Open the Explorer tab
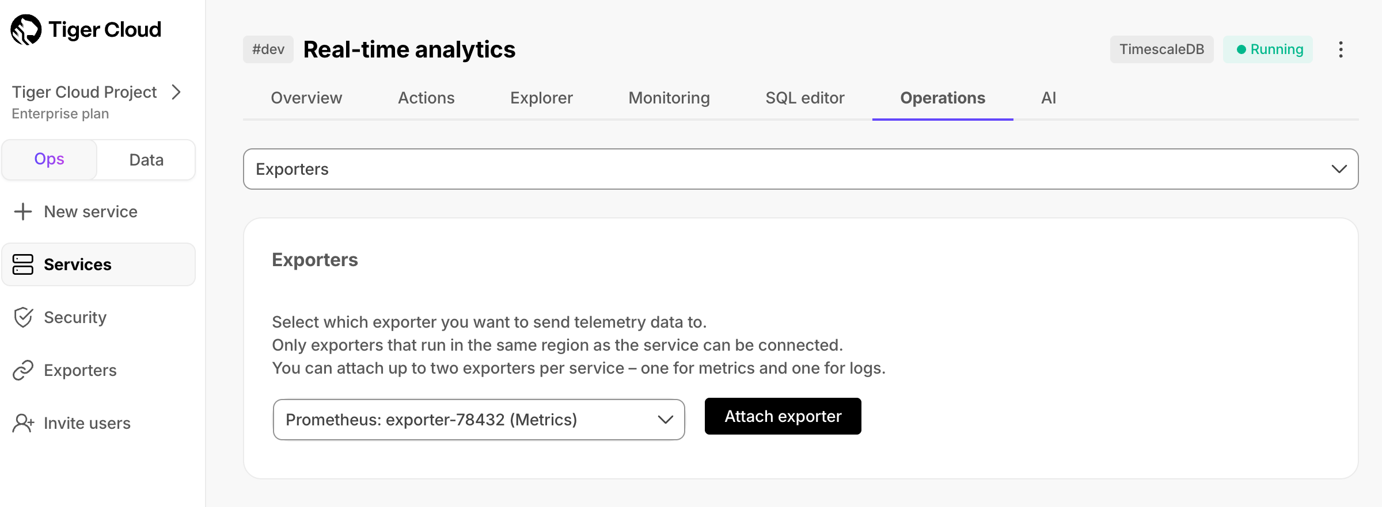The image size is (1382, 507). click(541, 98)
